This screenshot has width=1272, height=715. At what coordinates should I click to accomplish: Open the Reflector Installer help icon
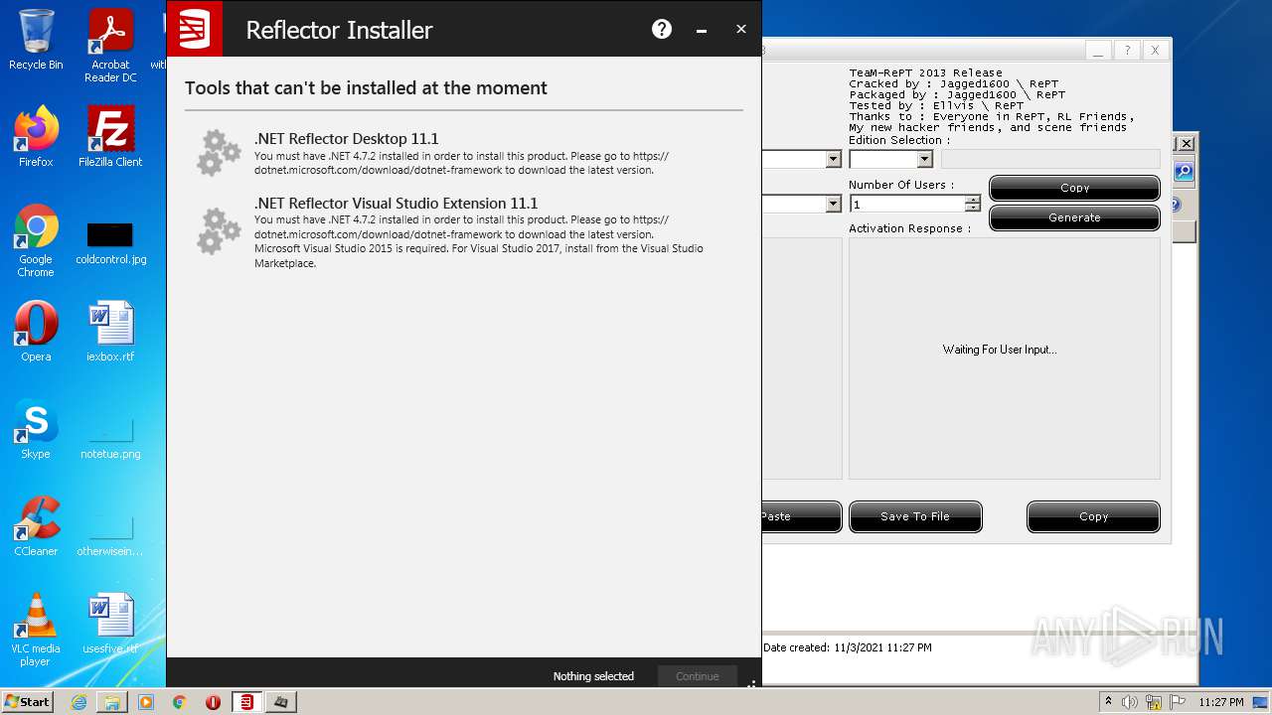coord(662,29)
